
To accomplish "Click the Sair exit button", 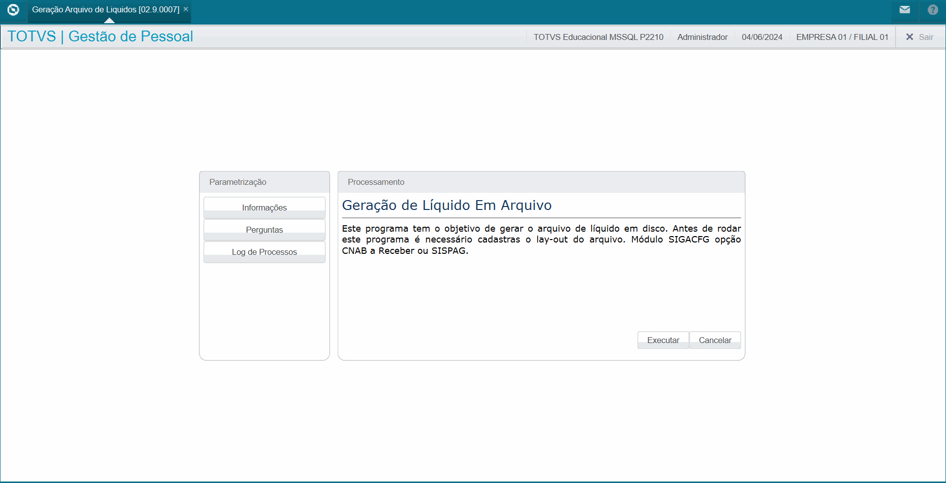I will tap(920, 37).
